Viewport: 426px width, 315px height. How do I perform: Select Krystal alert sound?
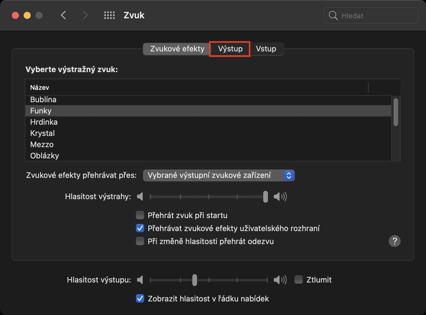[43, 133]
